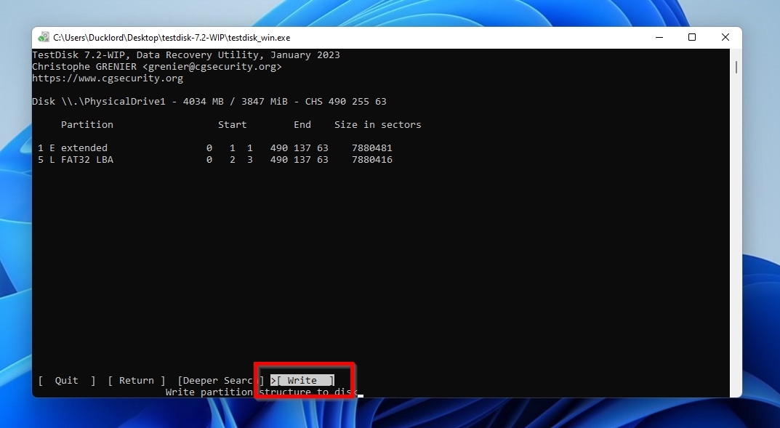Click the End column header

tap(302, 124)
